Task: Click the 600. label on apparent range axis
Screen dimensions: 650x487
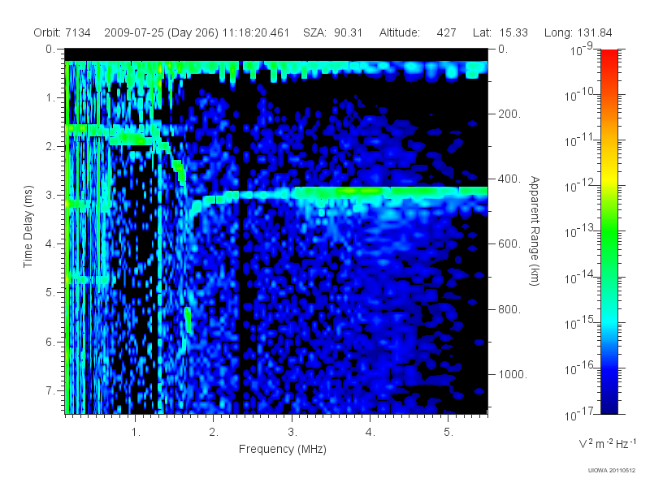Action: point(509,244)
